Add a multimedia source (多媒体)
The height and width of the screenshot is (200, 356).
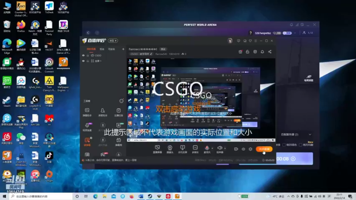195,149
